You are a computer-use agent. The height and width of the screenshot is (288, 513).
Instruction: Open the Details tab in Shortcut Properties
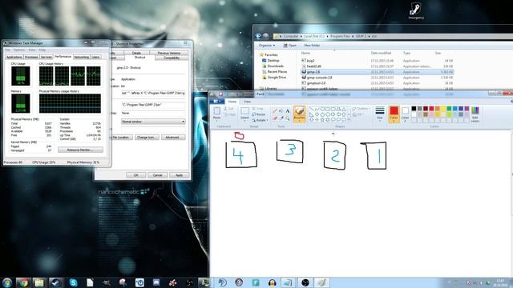click(136, 53)
